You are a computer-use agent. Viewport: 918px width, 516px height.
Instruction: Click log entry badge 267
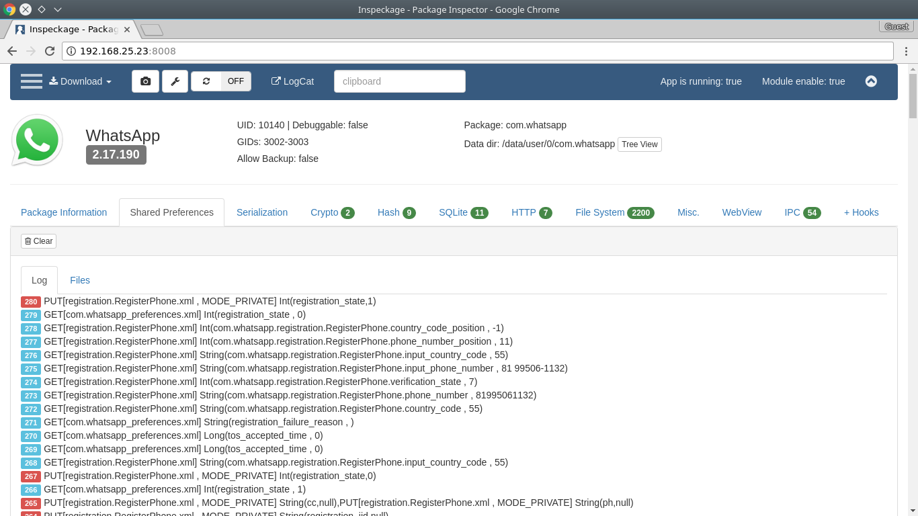(x=31, y=476)
